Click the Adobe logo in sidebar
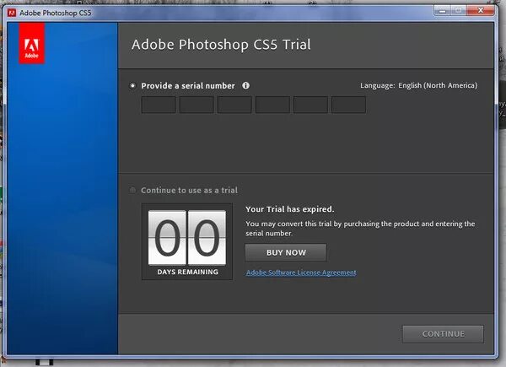506x367 pixels. 32,43
